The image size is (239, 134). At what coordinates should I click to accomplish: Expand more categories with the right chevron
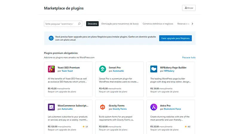tap(192, 24)
